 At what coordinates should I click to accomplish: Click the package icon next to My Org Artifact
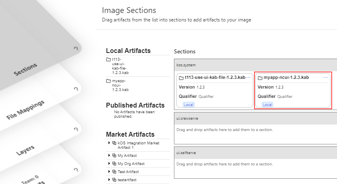114,164
